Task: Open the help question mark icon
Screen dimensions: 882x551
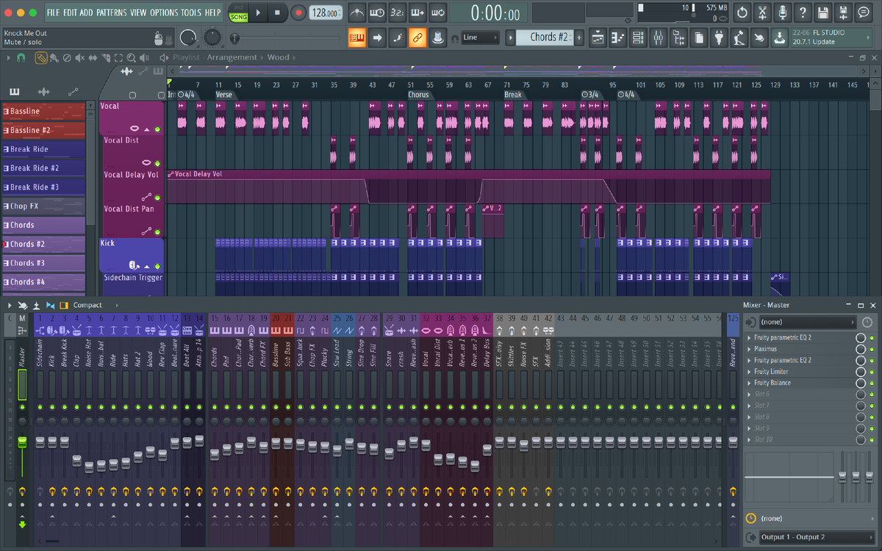Action: (x=803, y=12)
